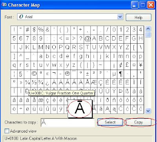Click the Font combo box arrow button

click(120, 17)
